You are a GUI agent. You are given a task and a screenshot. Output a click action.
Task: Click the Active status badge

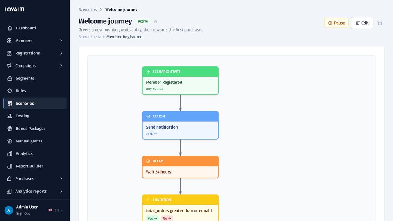point(142,21)
